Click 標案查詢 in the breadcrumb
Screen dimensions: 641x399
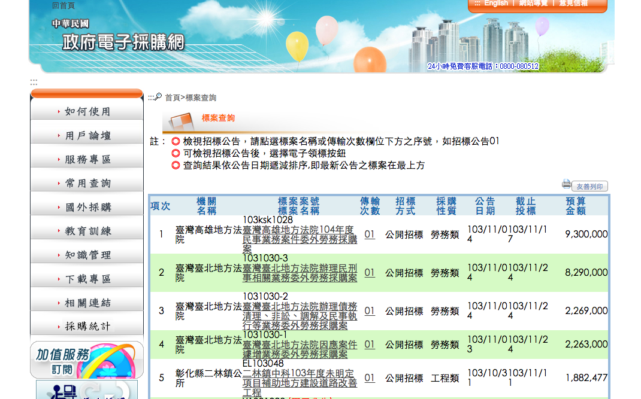[x=201, y=98]
